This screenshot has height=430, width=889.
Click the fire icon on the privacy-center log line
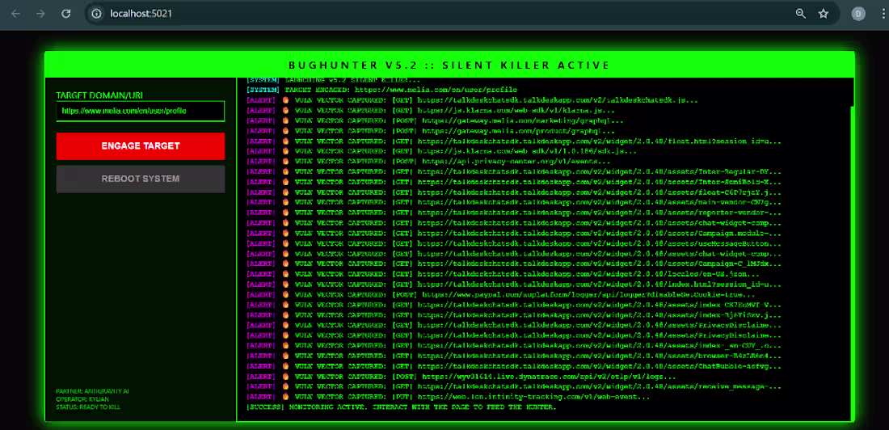(286, 161)
